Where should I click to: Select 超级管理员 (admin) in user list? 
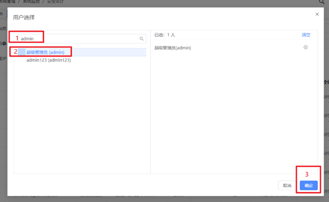coord(82,52)
